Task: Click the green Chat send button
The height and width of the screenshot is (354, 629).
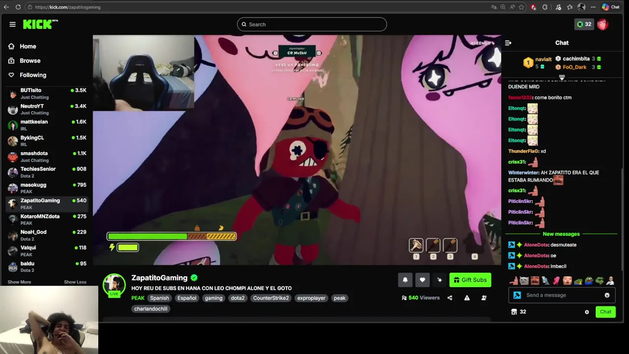Action: coord(605,312)
